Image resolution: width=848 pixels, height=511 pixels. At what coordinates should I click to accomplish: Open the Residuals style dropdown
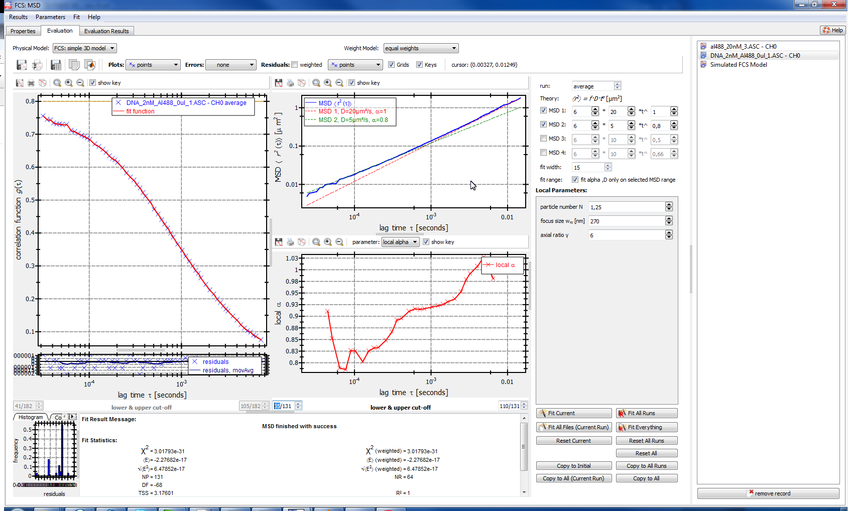click(356, 65)
